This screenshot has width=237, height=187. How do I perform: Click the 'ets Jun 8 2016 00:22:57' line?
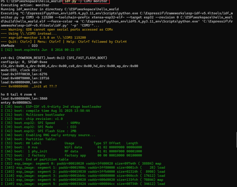[x=41, y=50]
